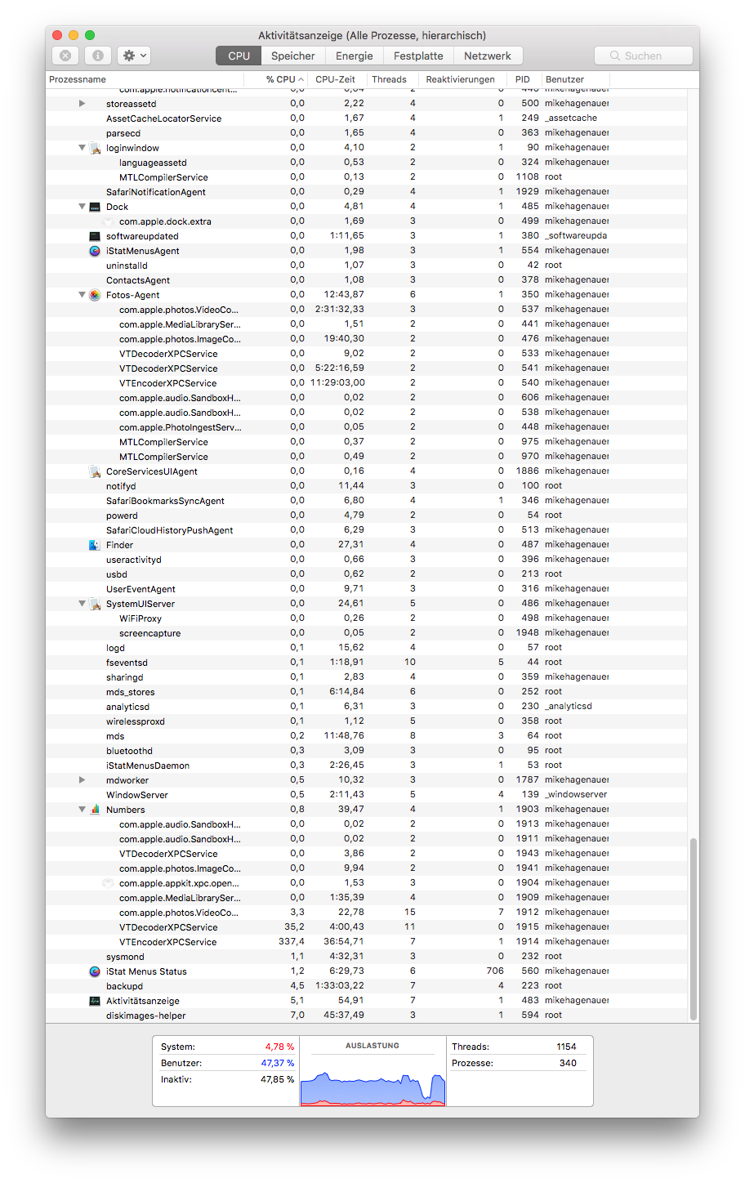
Task: Switch to the CPU tab
Action: (x=239, y=56)
